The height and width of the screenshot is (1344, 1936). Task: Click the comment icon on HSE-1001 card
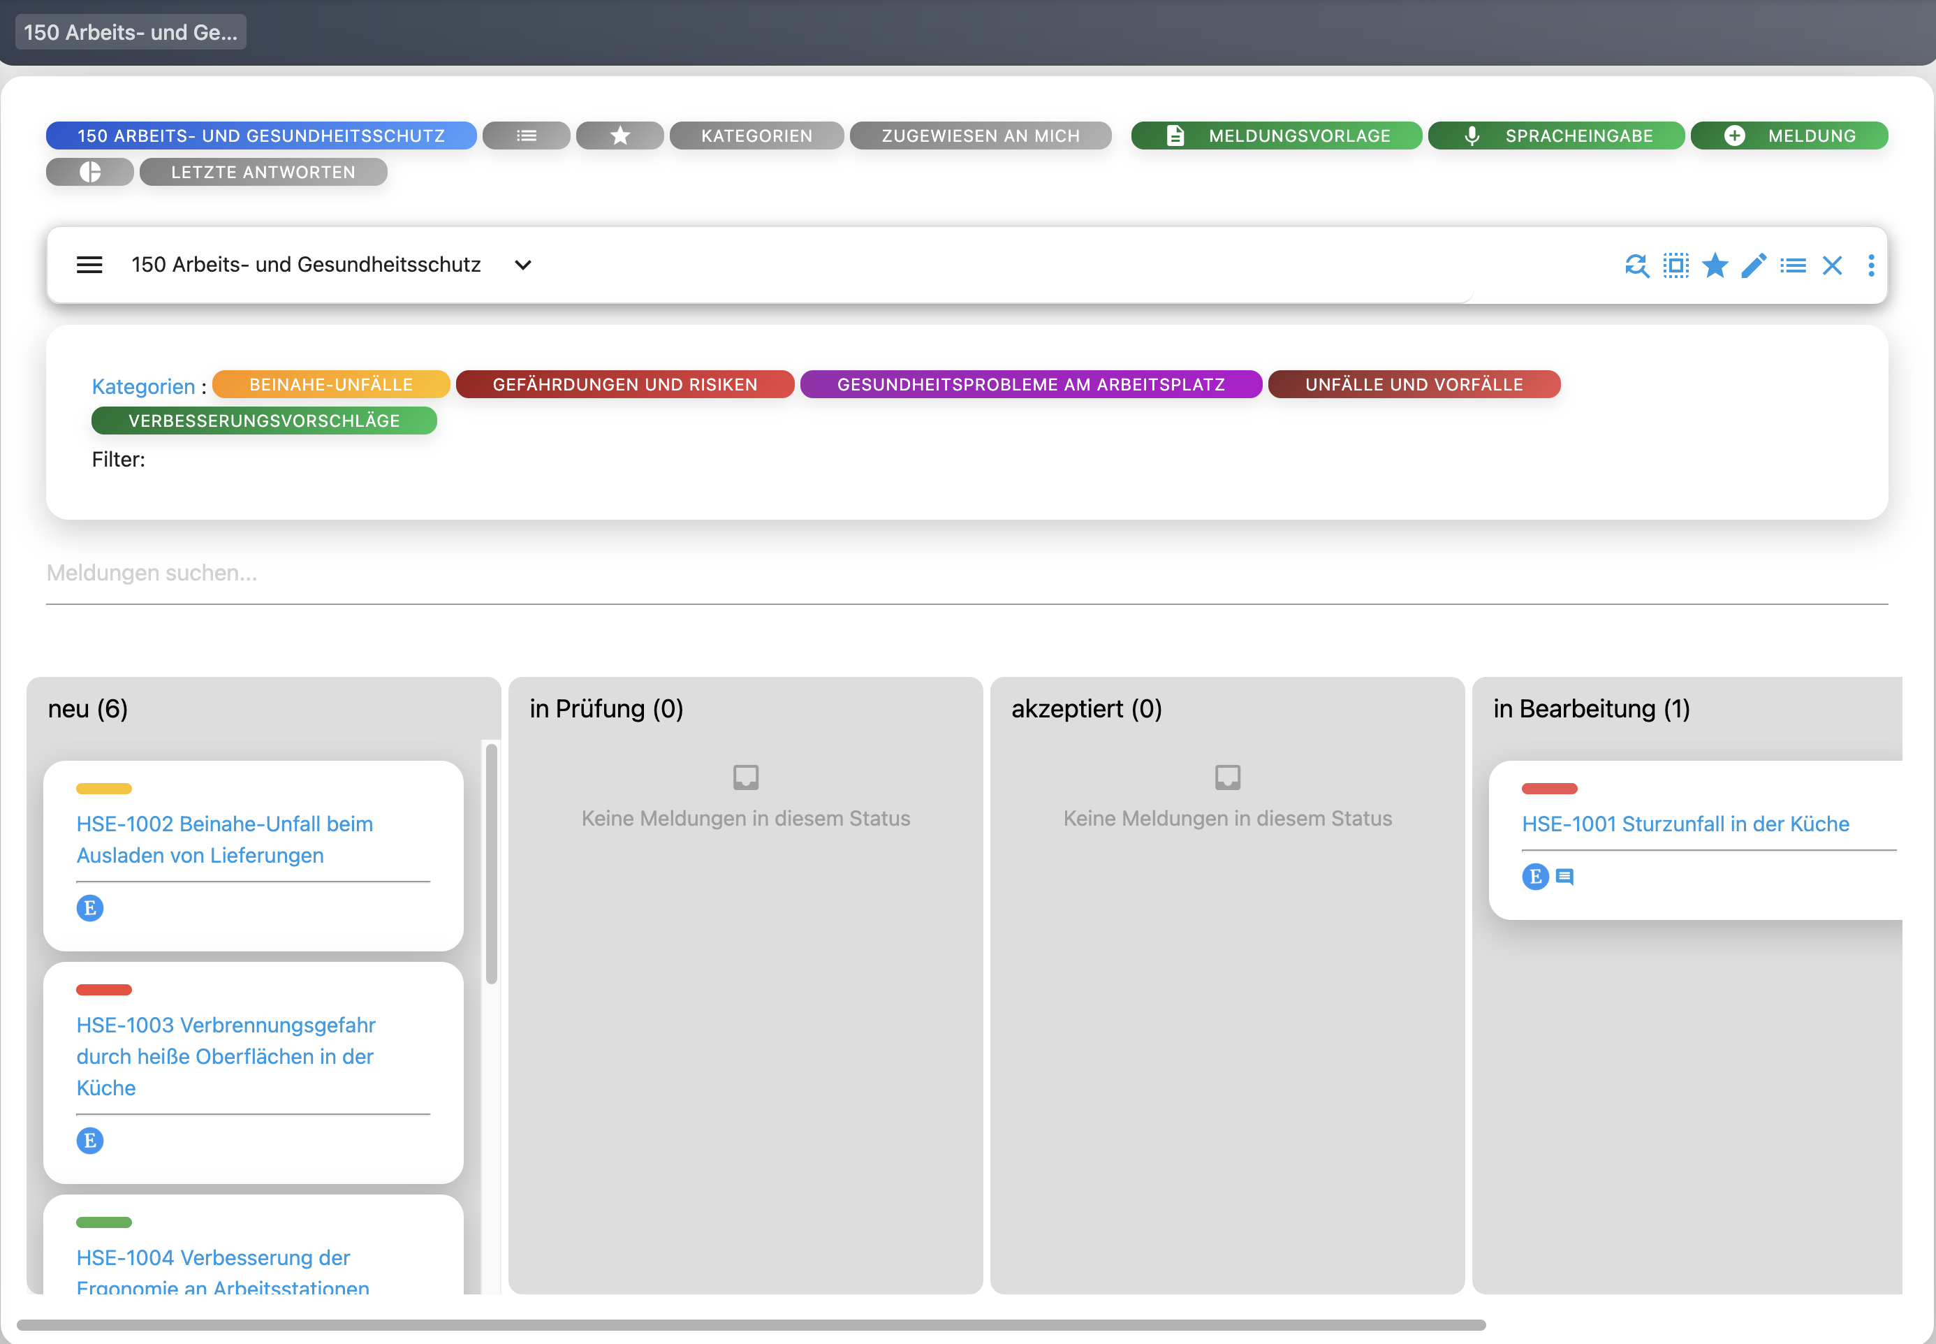[x=1564, y=877]
